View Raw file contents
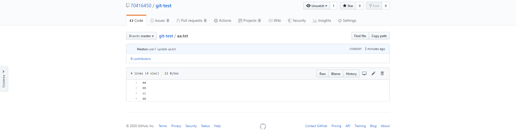516x130 pixels. pos(323,74)
